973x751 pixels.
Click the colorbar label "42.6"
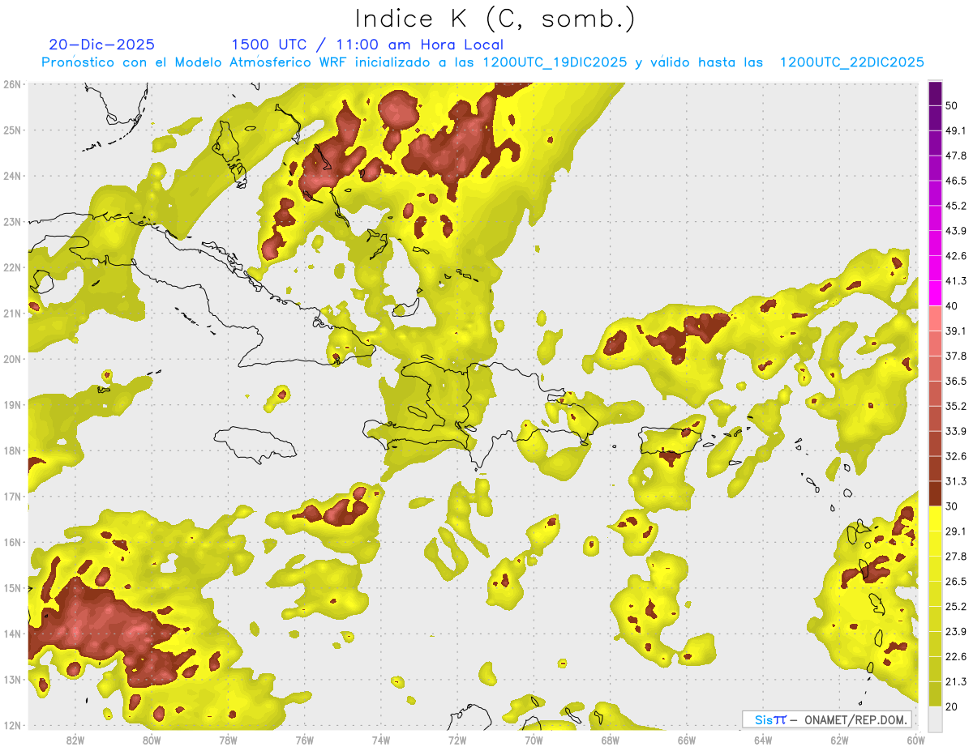[957, 256]
